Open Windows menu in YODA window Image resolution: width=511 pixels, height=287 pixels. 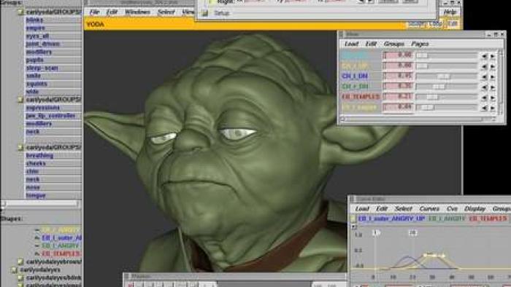[137, 12]
